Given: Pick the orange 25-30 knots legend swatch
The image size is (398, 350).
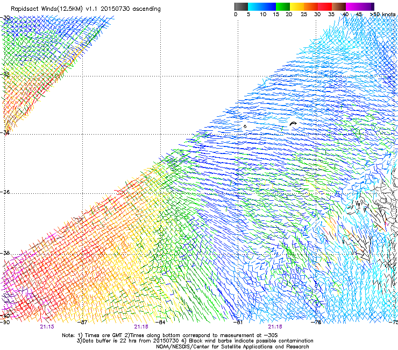Looking at the screenshot, I should click(x=311, y=6).
